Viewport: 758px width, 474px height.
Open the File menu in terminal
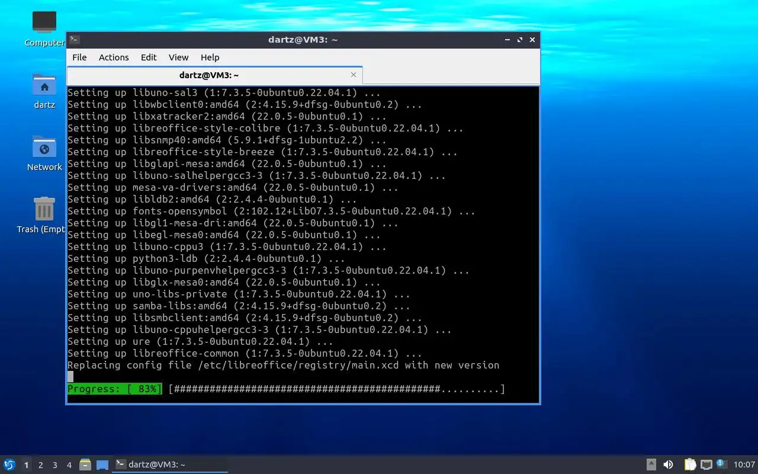pos(79,57)
